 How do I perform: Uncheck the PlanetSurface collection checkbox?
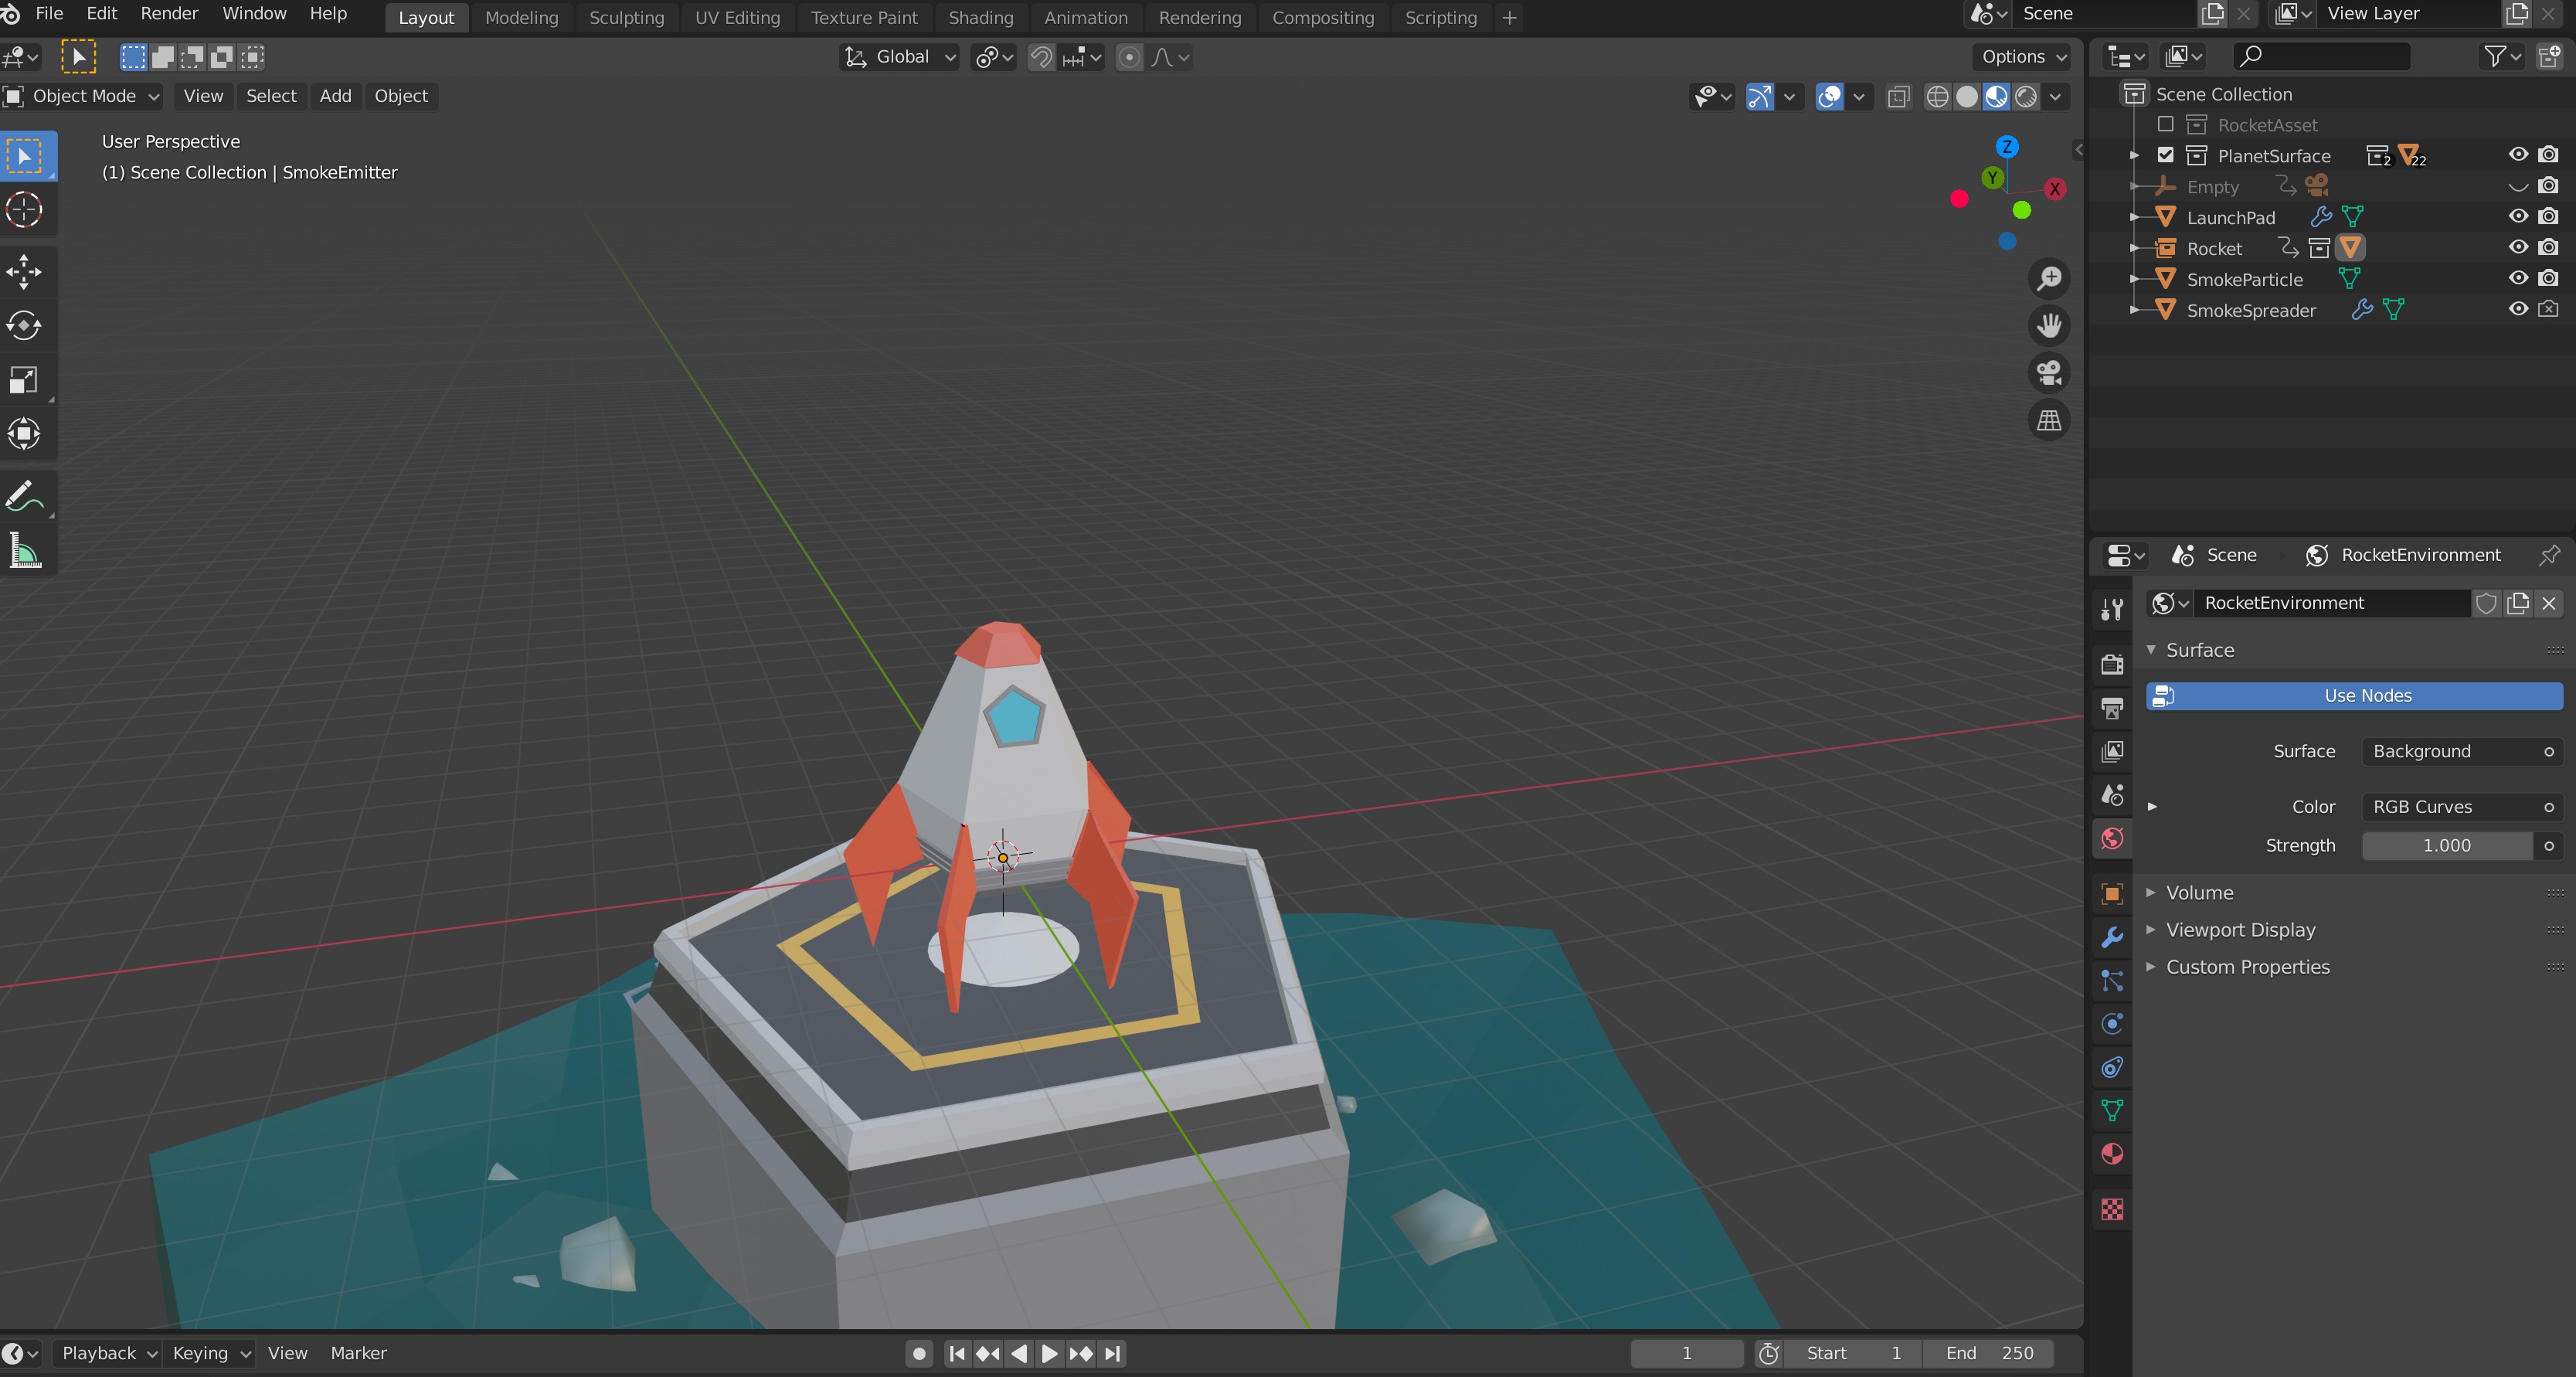[2166, 155]
